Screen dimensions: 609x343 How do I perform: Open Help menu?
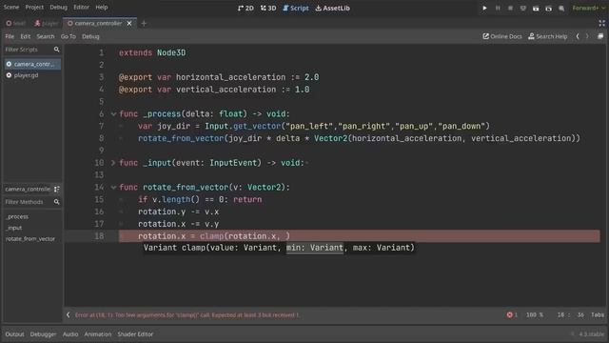102,7
